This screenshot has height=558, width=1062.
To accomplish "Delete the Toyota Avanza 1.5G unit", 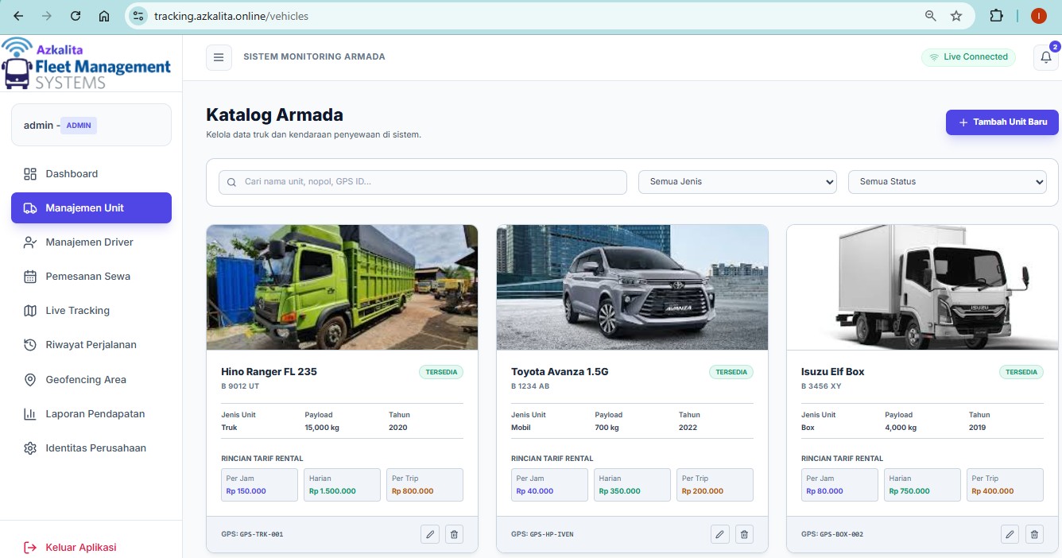I will 744,534.
